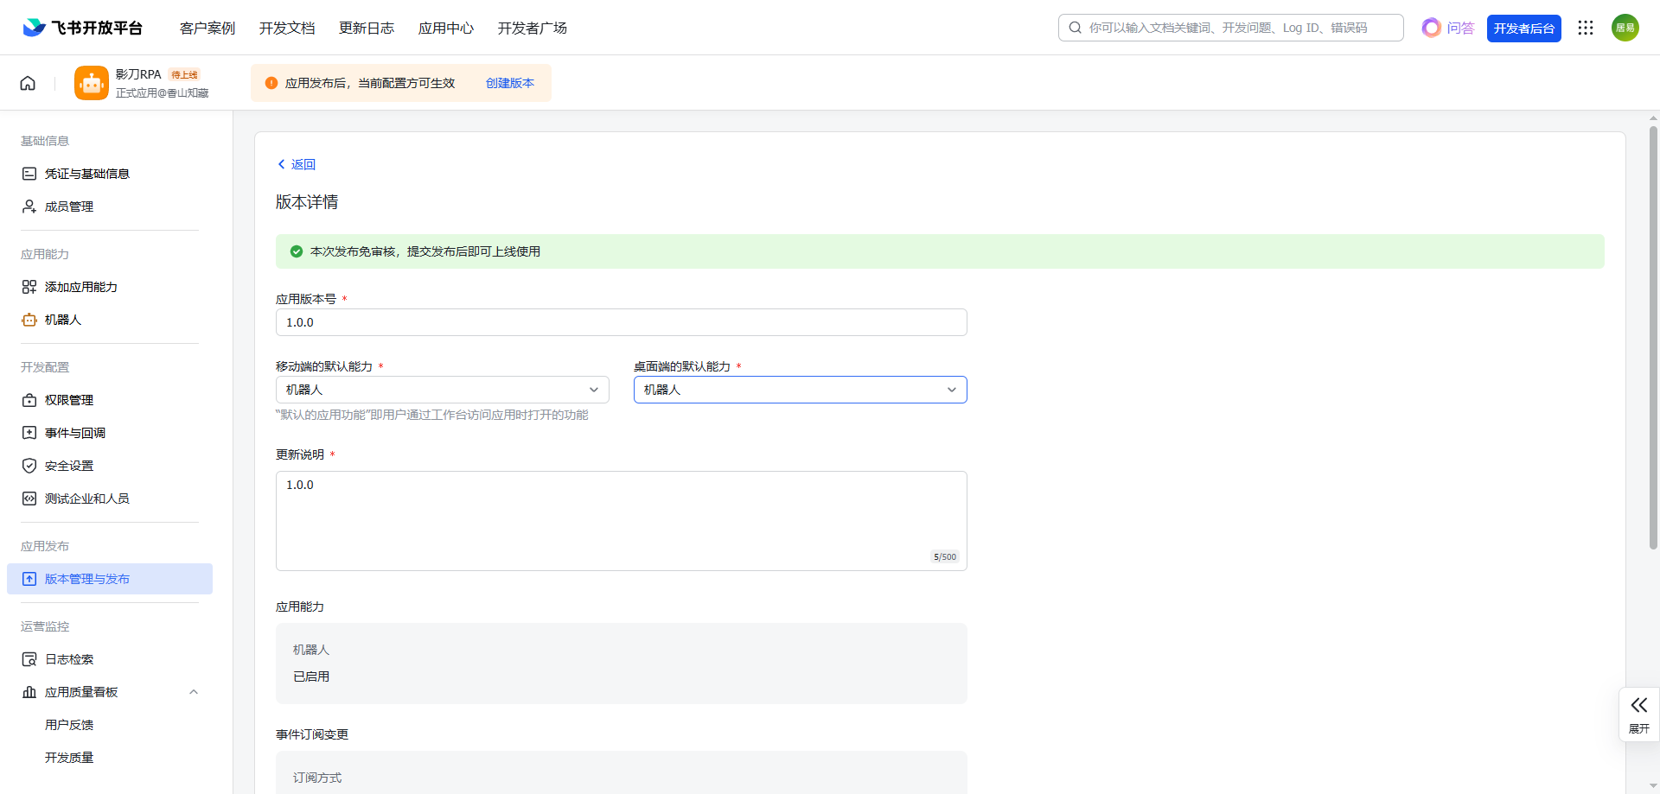Go to 应用中心 in top navigation
The width and height of the screenshot is (1660, 794).
[446, 28]
